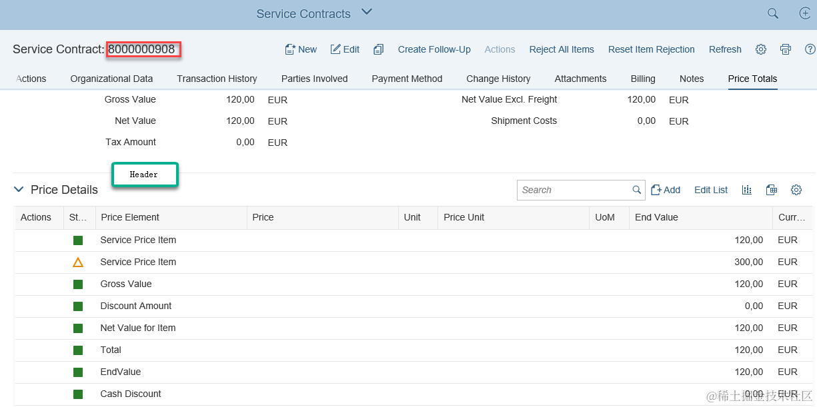Click the export table icon in Price Details

tap(772, 190)
